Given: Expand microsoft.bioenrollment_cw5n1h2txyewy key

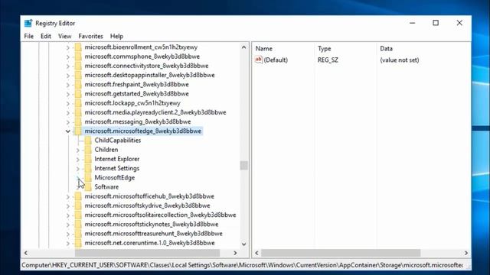Looking at the screenshot, I should (68, 47).
